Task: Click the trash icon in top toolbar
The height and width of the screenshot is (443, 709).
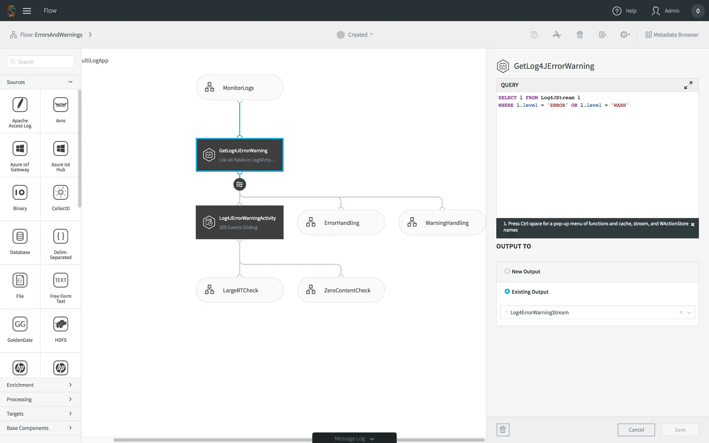Action: [580, 35]
